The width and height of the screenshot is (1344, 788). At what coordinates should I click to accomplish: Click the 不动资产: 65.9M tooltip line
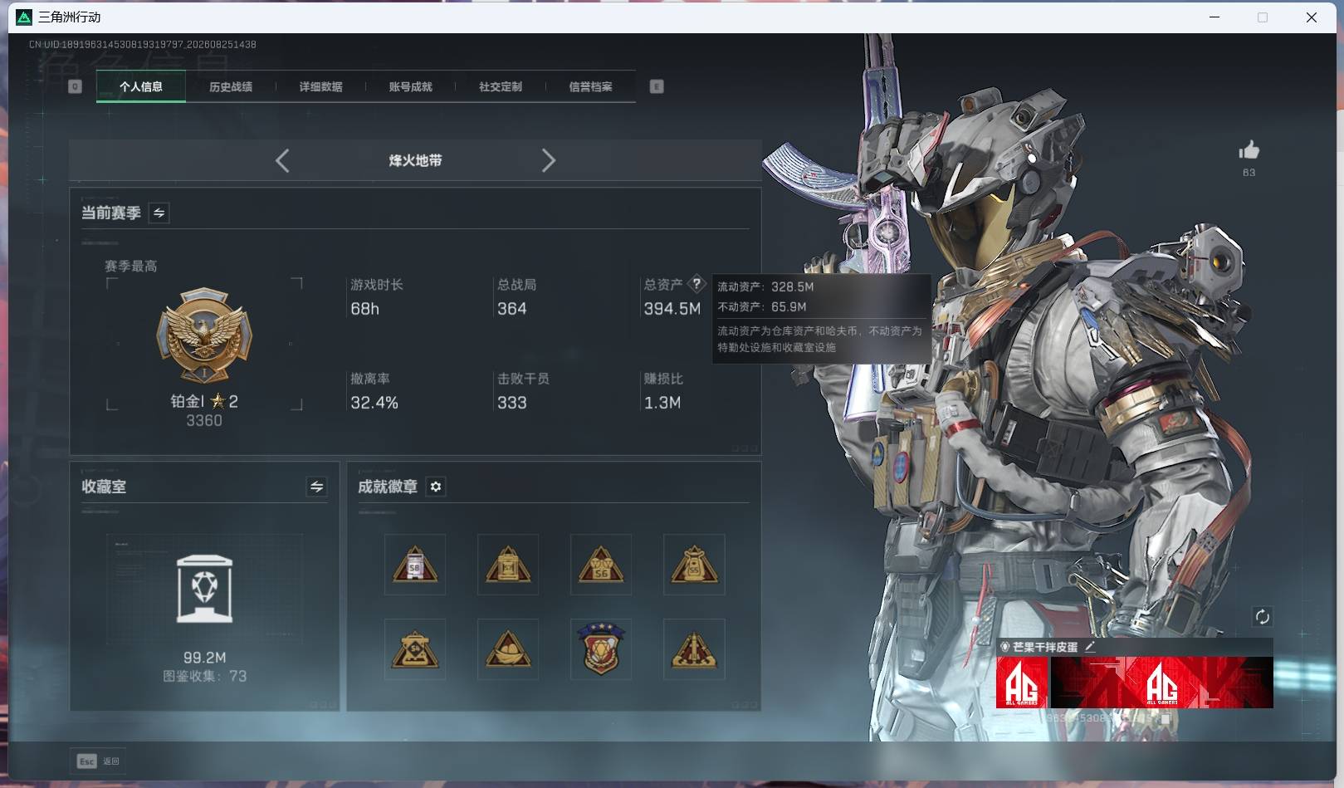[x=762, y=306]
